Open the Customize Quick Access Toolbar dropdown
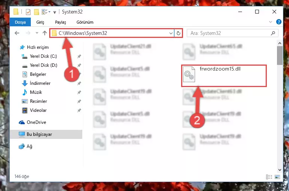This screenshot has height=191, width=289. click(54, 12)
